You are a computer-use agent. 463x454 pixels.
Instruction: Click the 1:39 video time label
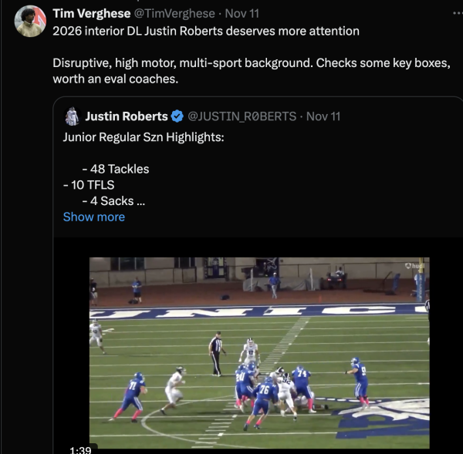coord(80,449)
